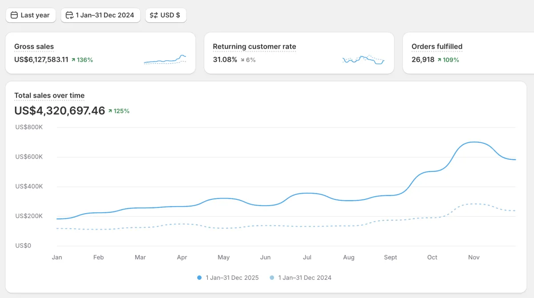534x298 pixels.
Task: Open the Orders fulfilled report title
Action: click(437, 47)
